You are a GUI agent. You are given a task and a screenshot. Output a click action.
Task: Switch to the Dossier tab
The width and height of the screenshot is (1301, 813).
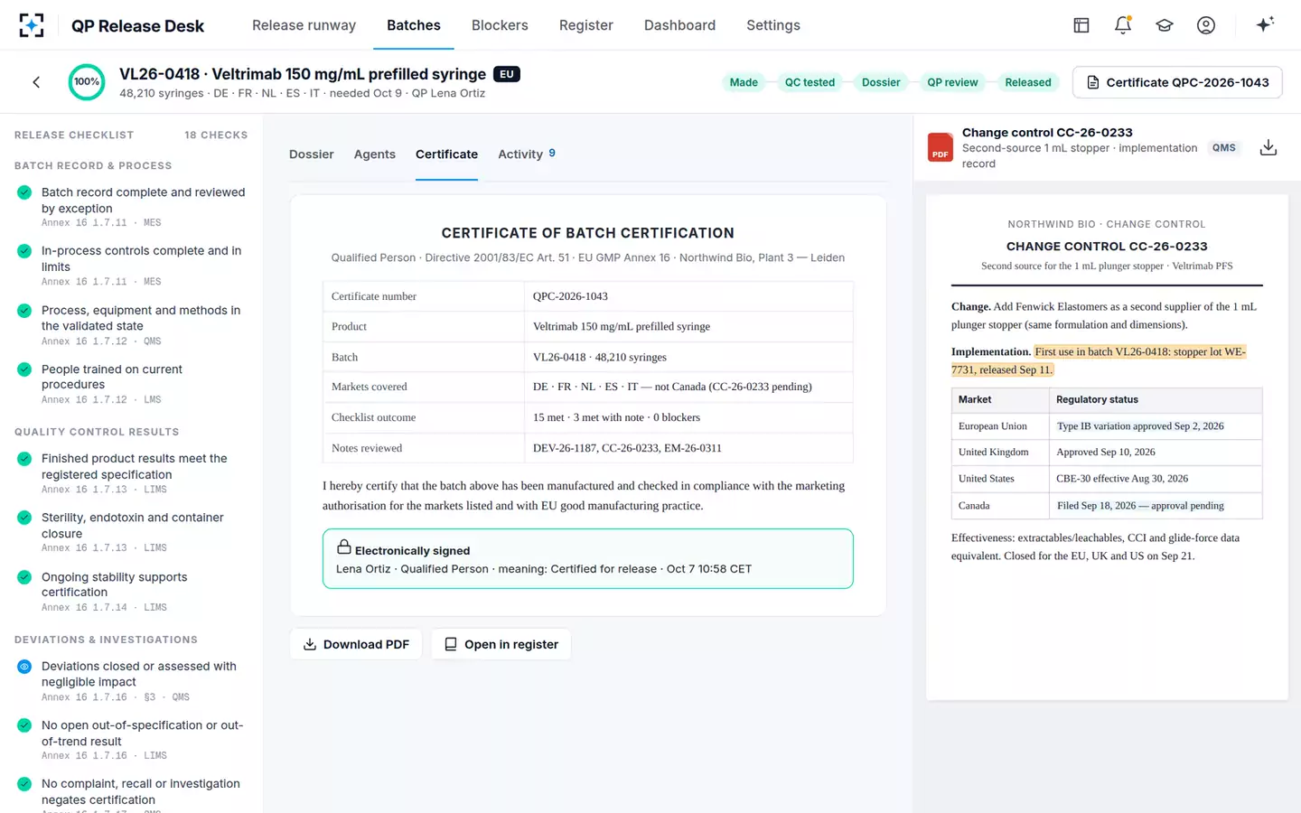click(x=312, y=154)
